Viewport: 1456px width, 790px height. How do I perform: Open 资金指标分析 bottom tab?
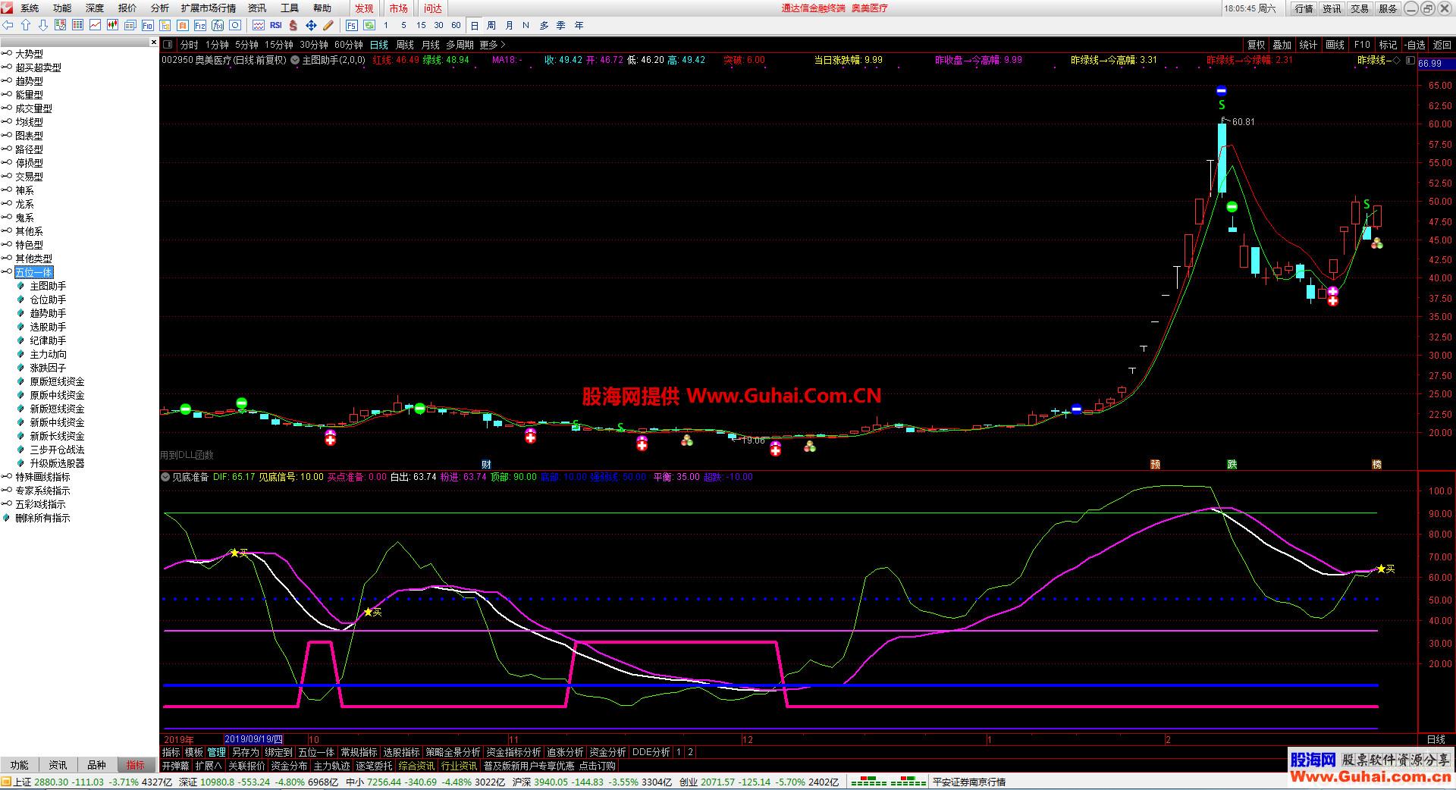pyautogui.click(x=513, y=752)
